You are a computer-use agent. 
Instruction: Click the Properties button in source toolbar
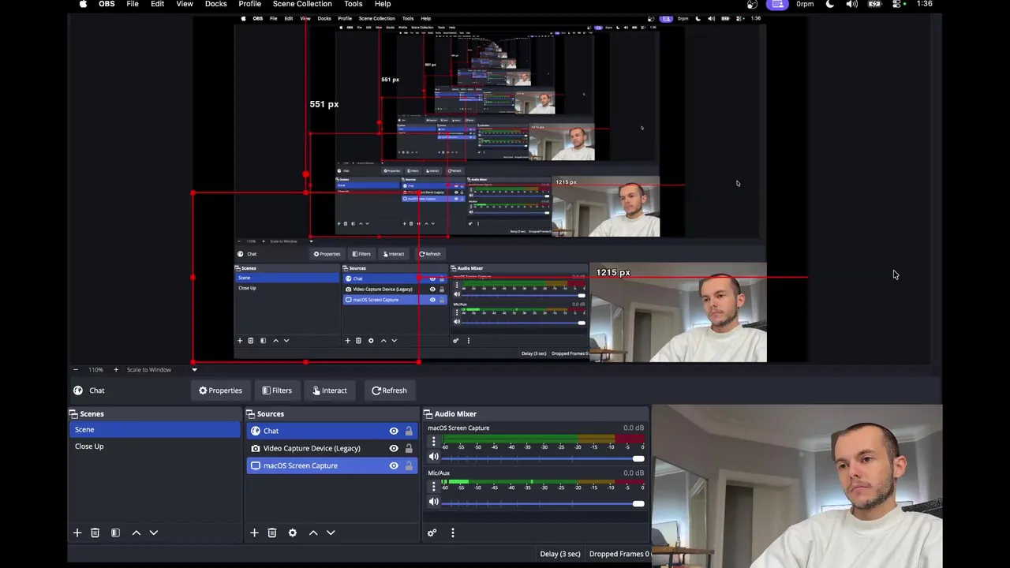pos(220,390)
